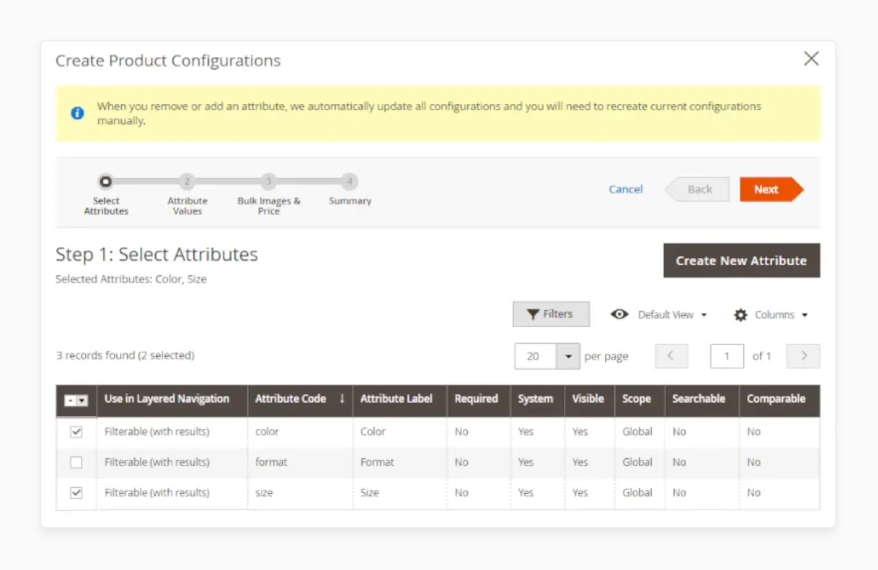Jump to step 3 Bulk Images & Price
Screen dimensions: 878x570
pos(269,181)
